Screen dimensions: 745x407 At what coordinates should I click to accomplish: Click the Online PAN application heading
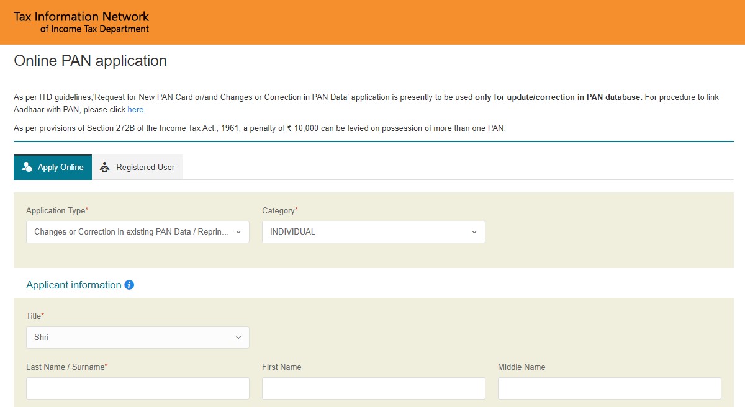click(x=91, y=61)
